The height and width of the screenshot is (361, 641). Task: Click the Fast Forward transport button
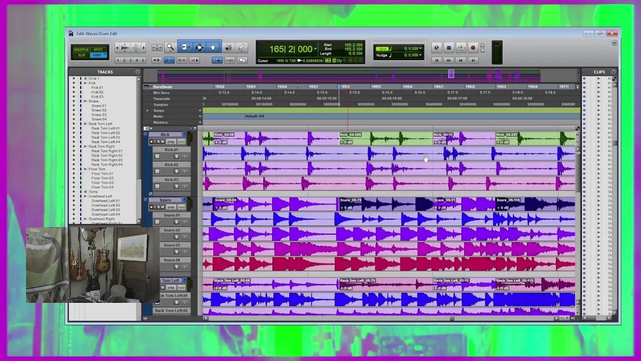461,60
